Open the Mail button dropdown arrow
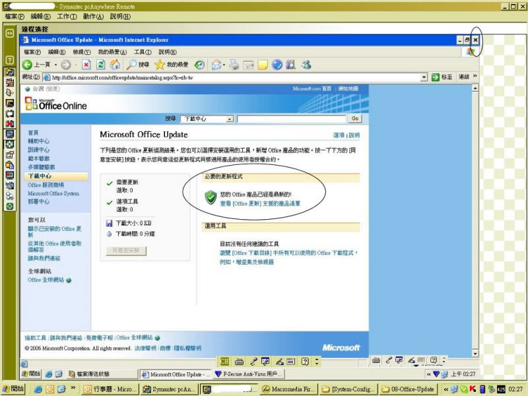Screen dimensions: 528x396 pos(224,65)
